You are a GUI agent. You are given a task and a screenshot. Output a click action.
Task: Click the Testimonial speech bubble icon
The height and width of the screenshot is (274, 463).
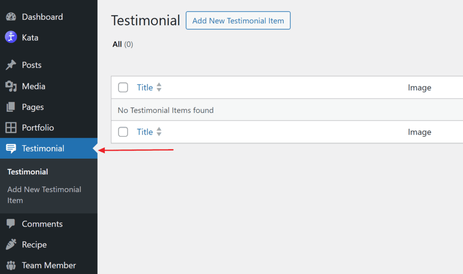point(11,148)
